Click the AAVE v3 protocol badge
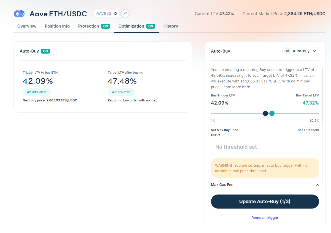This screenshot has width=331, height=233. tap(106, 14)
